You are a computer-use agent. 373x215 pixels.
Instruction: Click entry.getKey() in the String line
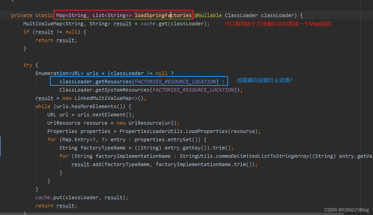pos(186,148)
